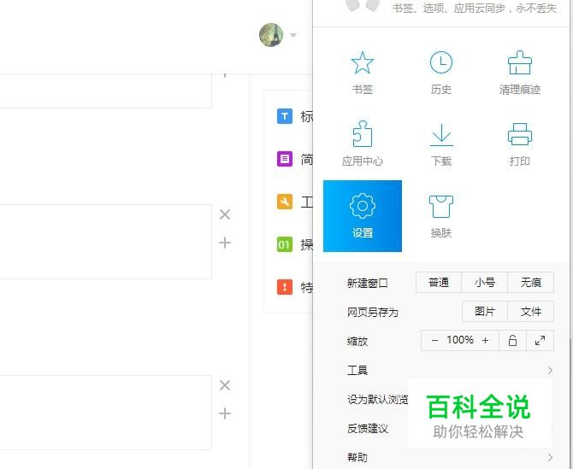The height and width of the screenshot is (469, 573).
Task: Select 设为默认浏览器 menu entry
Action: [377, 399]
